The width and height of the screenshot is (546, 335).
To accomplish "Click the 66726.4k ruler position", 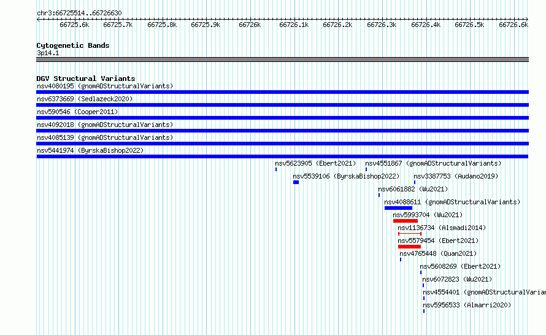I will [x=426, y=25].
